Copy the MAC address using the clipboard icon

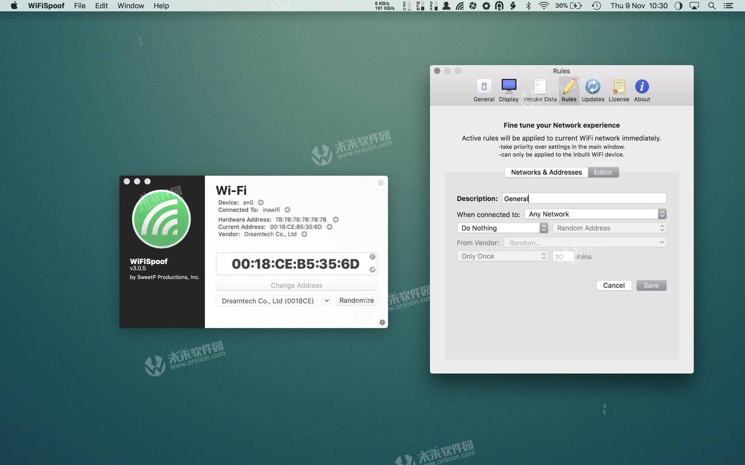(x=372, y=270)
